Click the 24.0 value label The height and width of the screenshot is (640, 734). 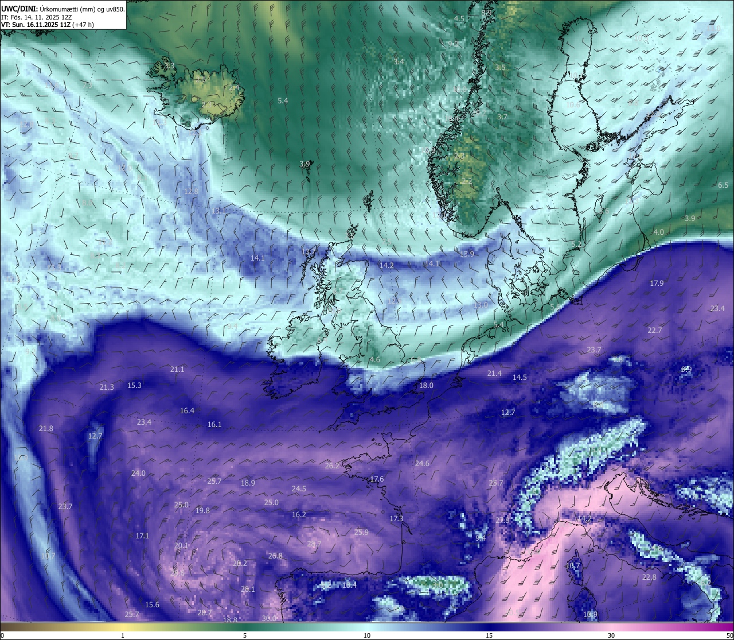138,473
